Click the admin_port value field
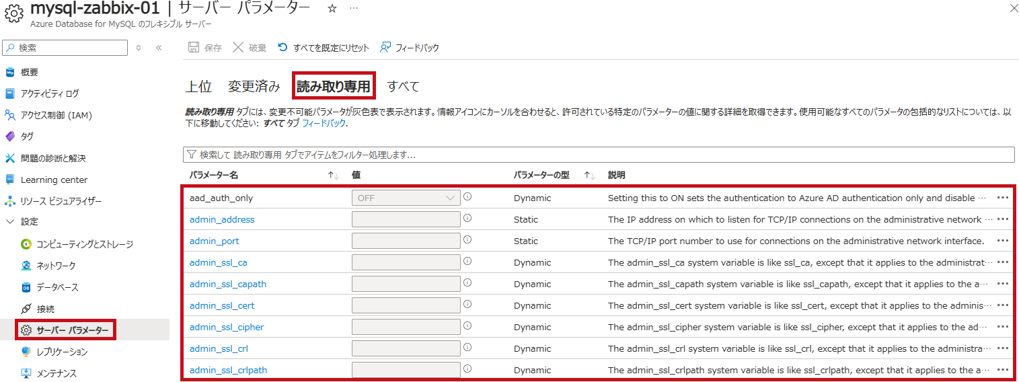1019x382 pixels. [406, 241]
